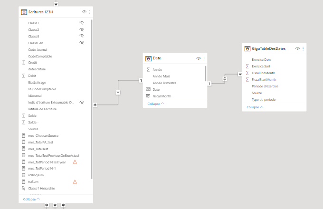Toggle visibility of GigaTableDesDates table
The image size is (323, 209).
[x=297, y=49]
